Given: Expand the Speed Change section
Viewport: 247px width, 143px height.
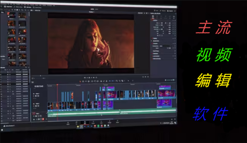Looking at the screenshot, I should tap(156, 51).
